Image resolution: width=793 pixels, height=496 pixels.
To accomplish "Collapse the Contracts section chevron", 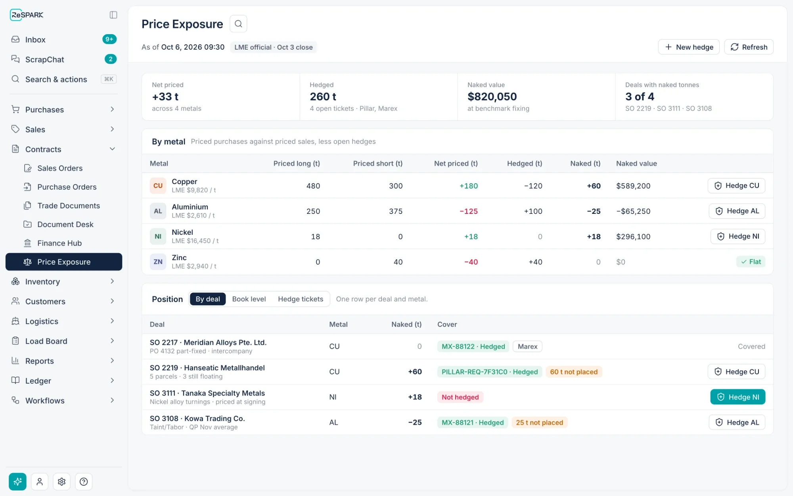I will pos(112,149).
